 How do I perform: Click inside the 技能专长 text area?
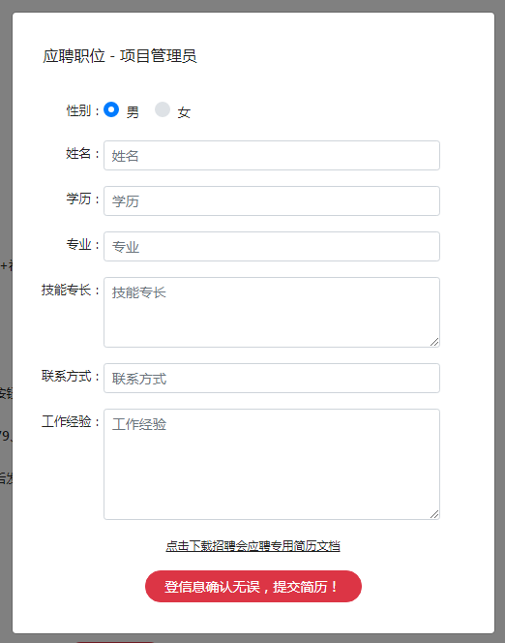272,312
